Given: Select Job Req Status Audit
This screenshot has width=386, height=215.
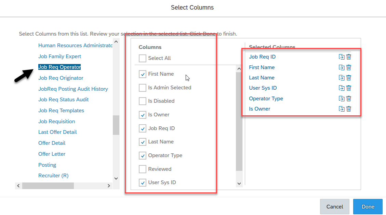Looking at the screenshot, I should [63, 100].
